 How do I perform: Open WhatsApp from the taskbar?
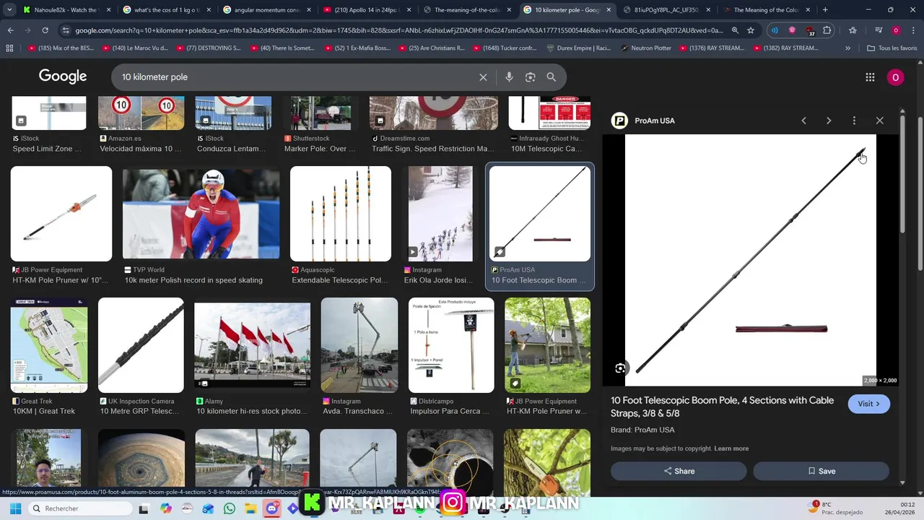pyautogui.click(x=230, y=508)
